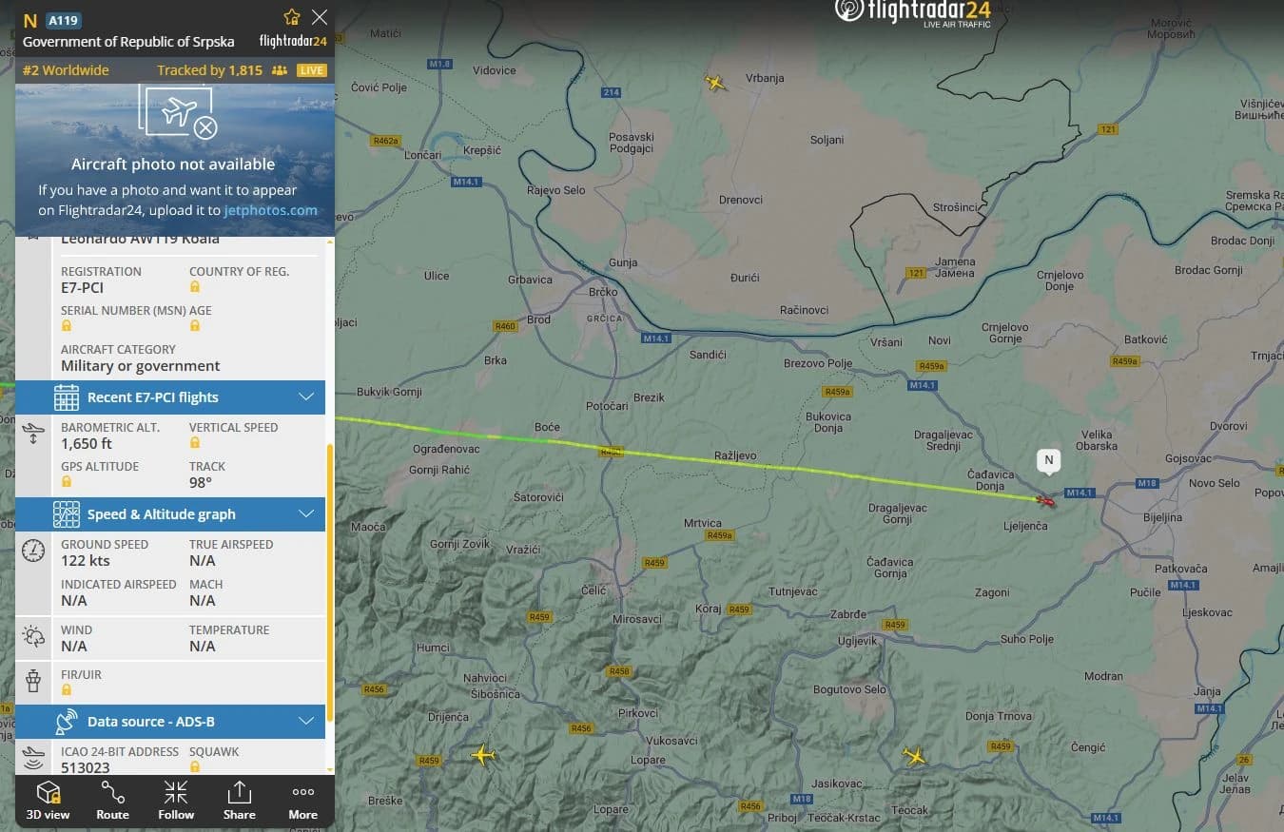Click the 513023 ICAO address value
Image resolution: width=1284 pixels, height=832 pixels.
pyautogui.click(x=86, y=767)
